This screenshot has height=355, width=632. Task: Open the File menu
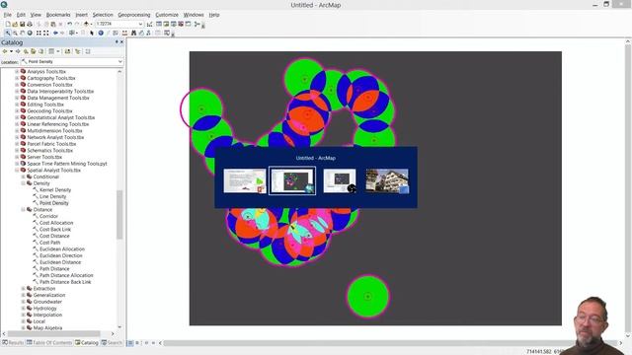coord(8,15)
